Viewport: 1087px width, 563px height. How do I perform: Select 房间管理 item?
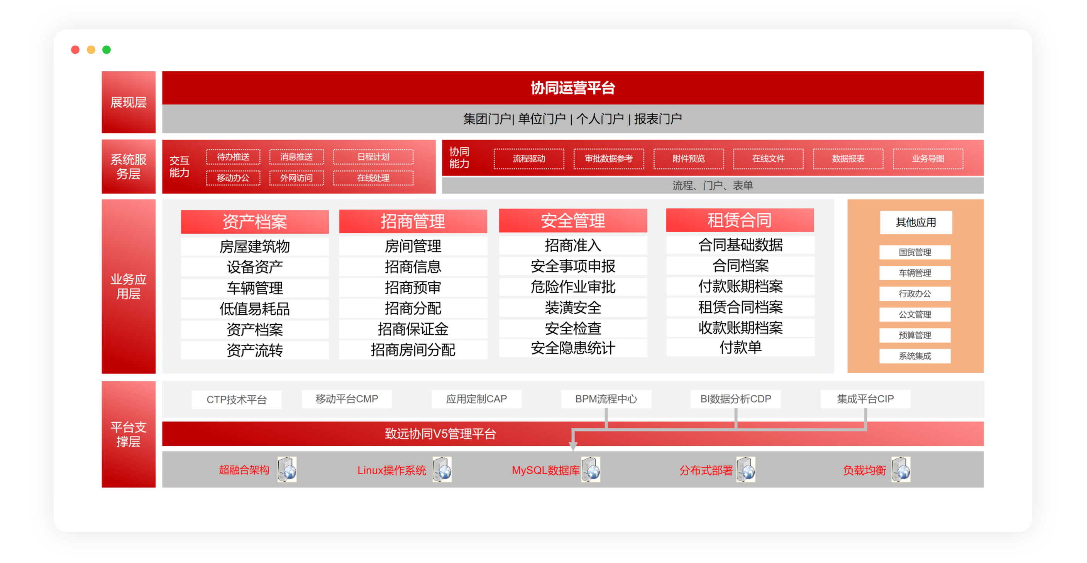click(413, 246)
